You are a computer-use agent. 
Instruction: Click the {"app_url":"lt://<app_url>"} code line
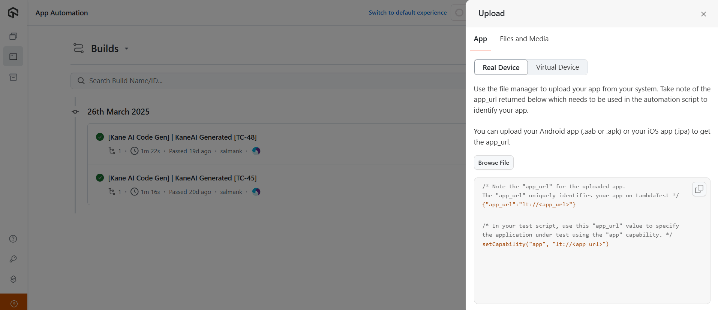coord(529,204)
